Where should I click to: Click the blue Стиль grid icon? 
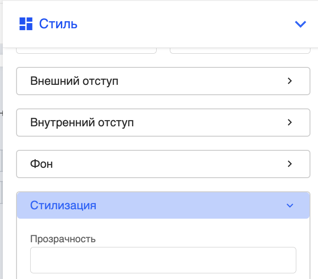point(26,24)
